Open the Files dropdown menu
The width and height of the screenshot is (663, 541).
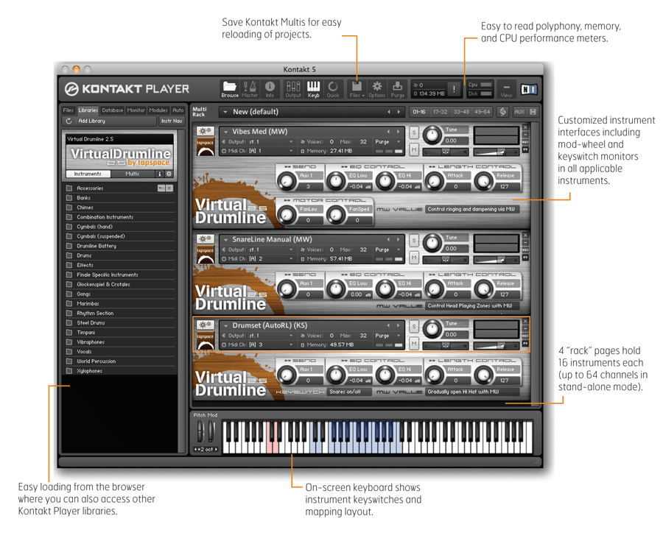point(357,89)
